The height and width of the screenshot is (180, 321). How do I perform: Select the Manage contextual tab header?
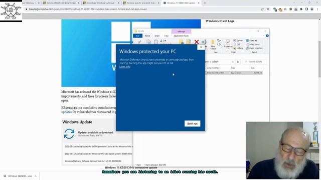(181, 31)
